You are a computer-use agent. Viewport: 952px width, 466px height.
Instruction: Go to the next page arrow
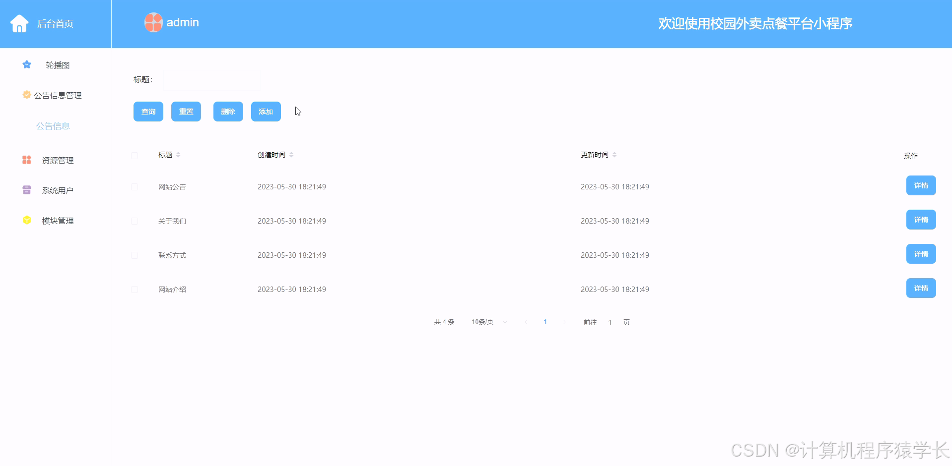[564, 322]
